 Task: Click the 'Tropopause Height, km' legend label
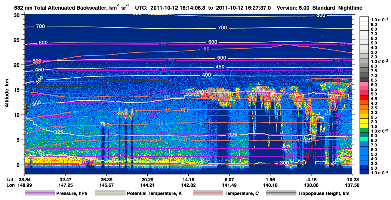[x=324, y=193]
